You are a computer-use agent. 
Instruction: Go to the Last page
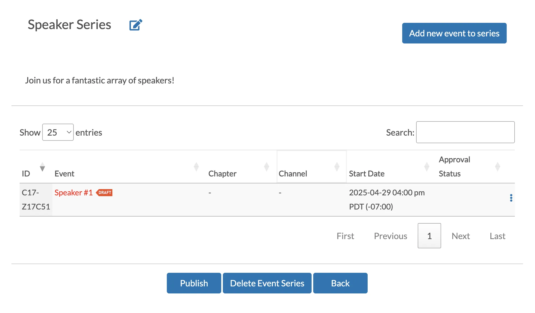[x=497, y=236]
